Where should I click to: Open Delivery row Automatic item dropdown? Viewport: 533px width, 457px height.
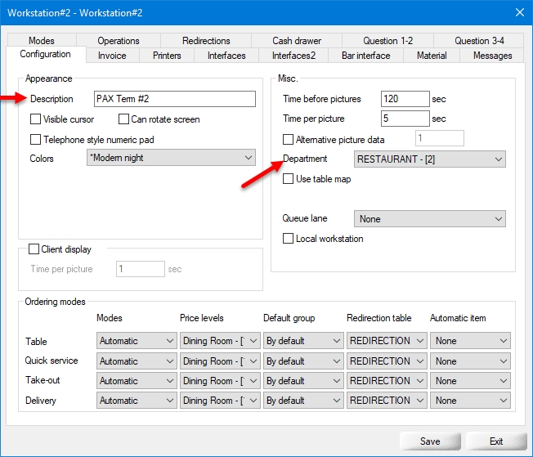[x=472, y=401]
